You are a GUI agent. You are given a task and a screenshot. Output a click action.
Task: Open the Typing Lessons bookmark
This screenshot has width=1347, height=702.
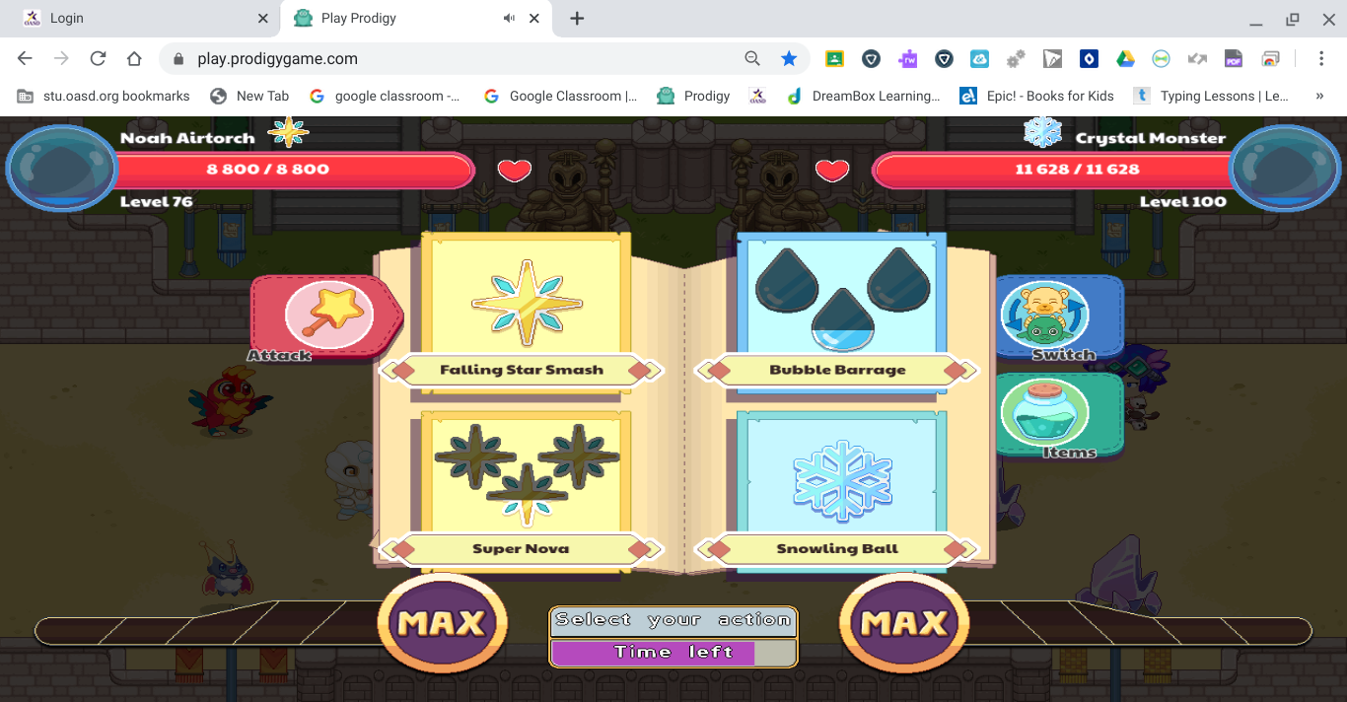[1211, 96]
